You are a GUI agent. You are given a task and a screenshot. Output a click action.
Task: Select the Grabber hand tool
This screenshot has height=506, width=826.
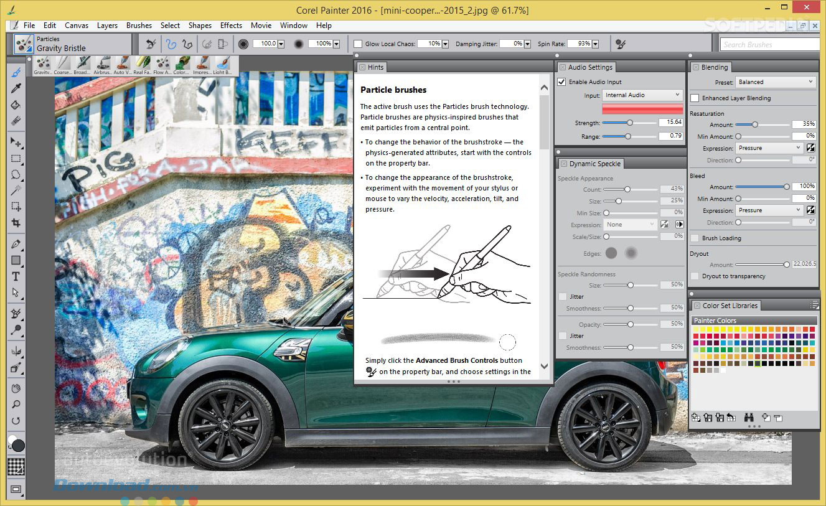click(16, 388)
